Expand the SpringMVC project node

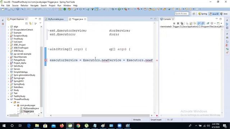(8, 81)
